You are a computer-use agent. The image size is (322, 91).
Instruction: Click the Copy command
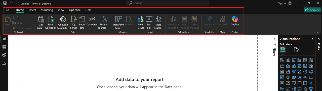pyautogui.click(x=17, y=23)
